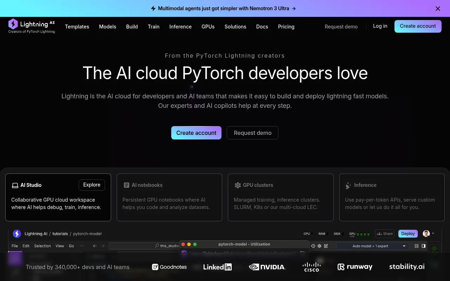Click the lightning bolt icon in the banner

click(x=153, y=8)
